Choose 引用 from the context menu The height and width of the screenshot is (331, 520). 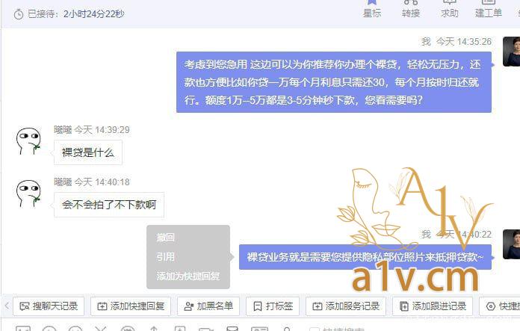[165, 257]
